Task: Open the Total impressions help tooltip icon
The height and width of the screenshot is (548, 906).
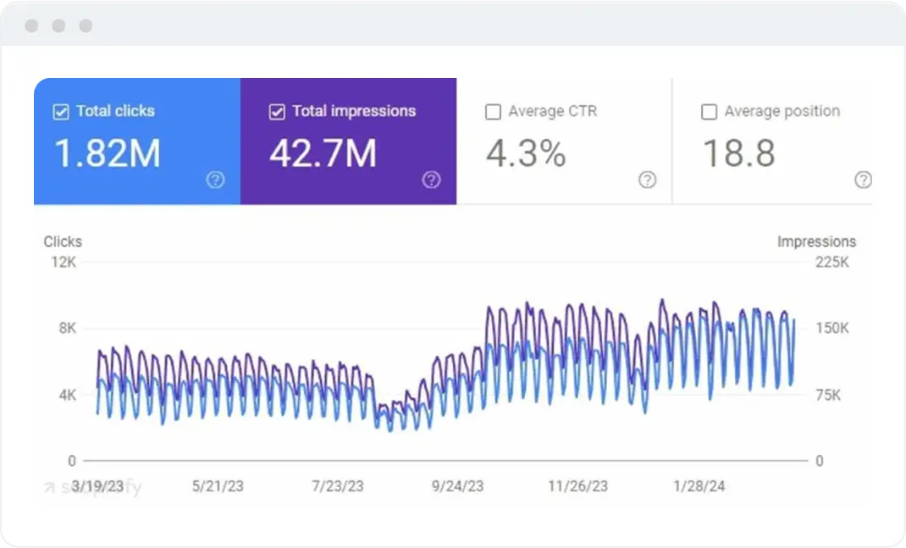Action: 431,180
